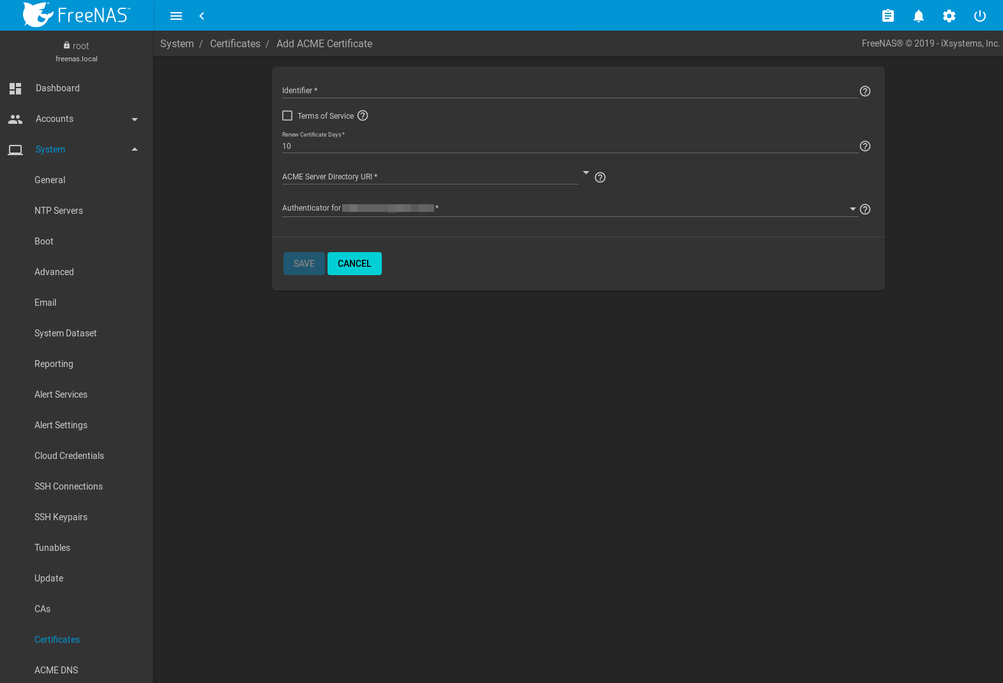
Task: Open Alert Services
Action: pyautogui.click(x=61, y=394)
